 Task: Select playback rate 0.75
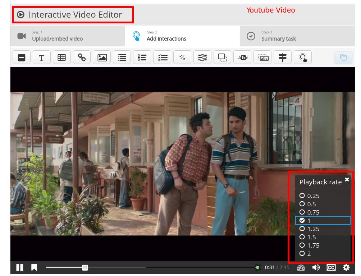pyautogui.click(x=323, y=212)
